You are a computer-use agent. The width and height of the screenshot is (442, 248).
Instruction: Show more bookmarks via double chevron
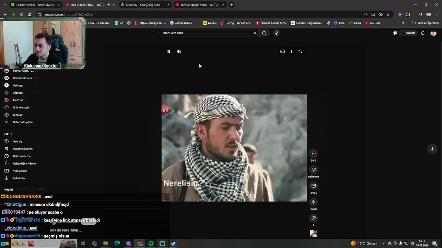point(403,23)
